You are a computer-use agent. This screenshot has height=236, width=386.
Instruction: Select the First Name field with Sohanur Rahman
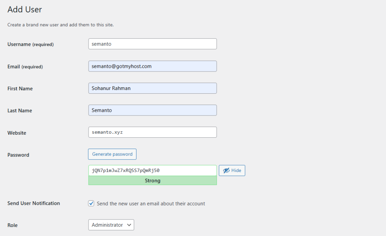click(x=152, y=88)
